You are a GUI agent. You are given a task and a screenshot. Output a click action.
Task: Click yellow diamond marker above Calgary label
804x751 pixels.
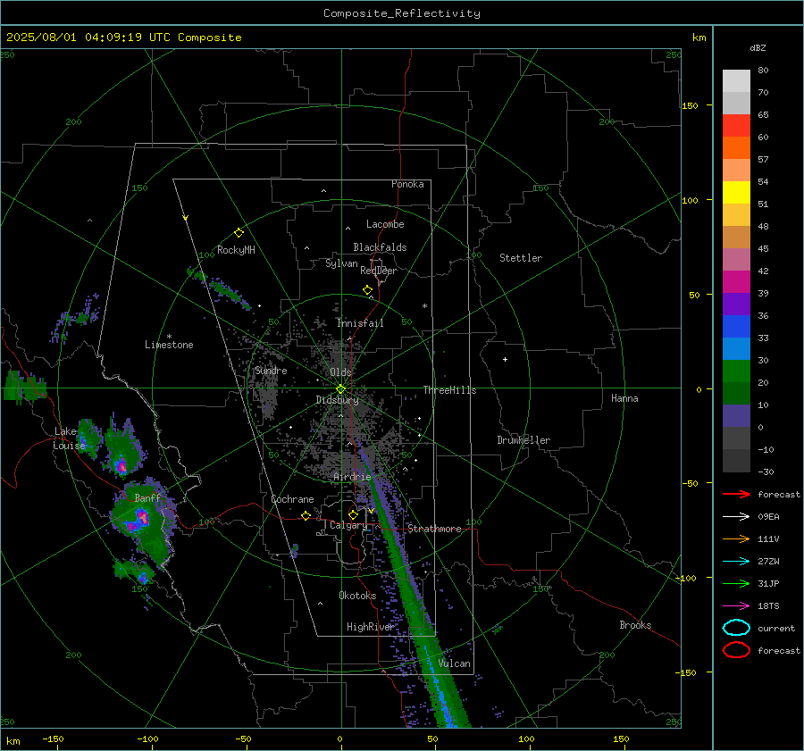click(353, 514)
